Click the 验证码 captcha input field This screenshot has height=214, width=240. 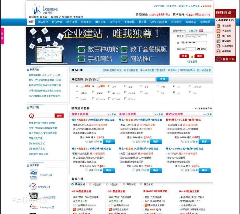point(190,49)
